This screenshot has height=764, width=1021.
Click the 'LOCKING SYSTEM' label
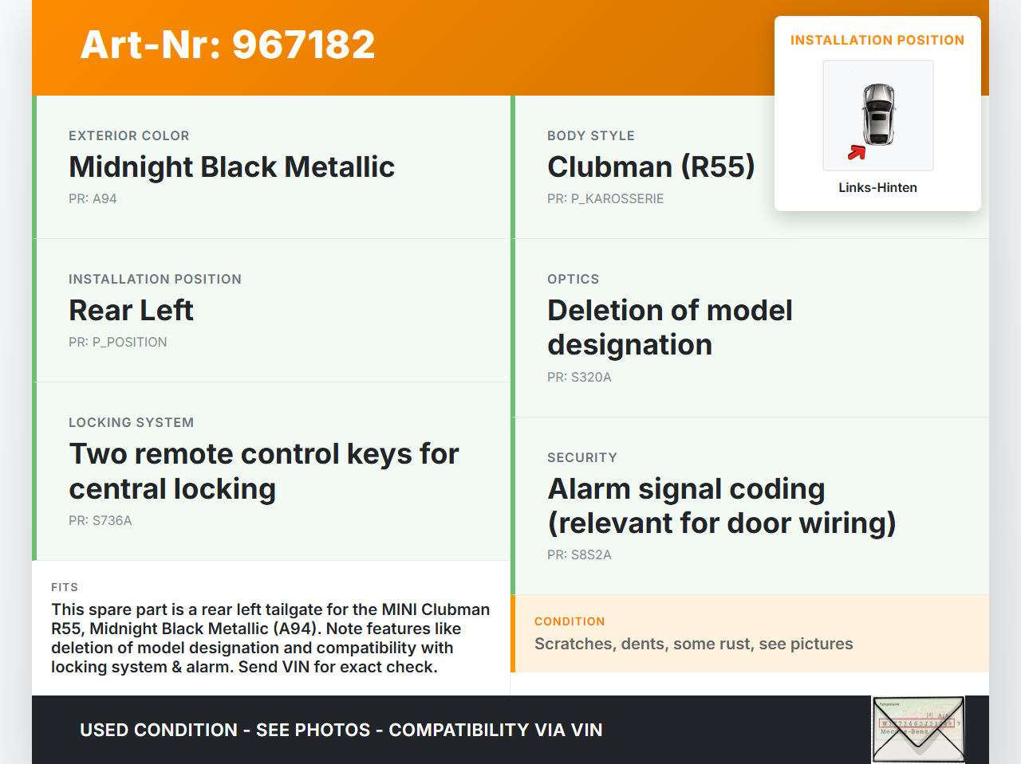pos(132,422)
